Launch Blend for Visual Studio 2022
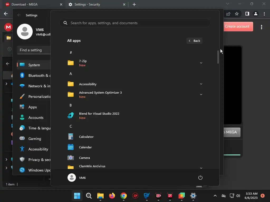This screenshot has width=270, height=202. pyautogui.click(x=135, y=116)
